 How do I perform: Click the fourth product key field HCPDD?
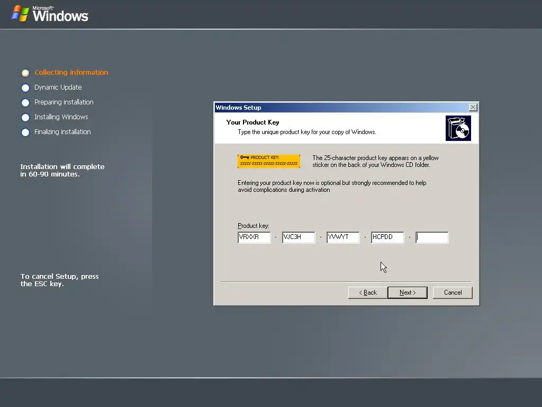(387, 237)
